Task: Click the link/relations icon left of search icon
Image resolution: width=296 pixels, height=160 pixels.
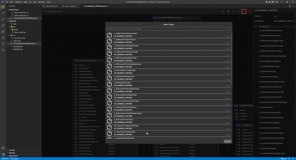Action: (238, 12)
